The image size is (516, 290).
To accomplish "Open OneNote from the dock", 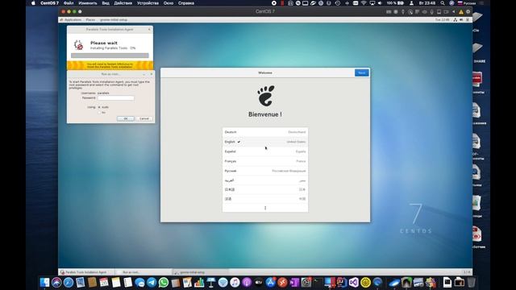I will tap(294, 283).
